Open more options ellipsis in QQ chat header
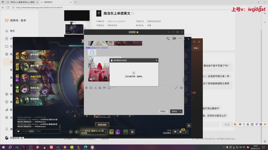The image size is (268, 150). [x=180, y=38]
